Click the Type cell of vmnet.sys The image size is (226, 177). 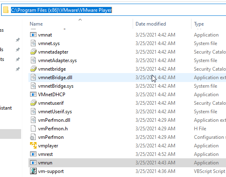point(205,43)
